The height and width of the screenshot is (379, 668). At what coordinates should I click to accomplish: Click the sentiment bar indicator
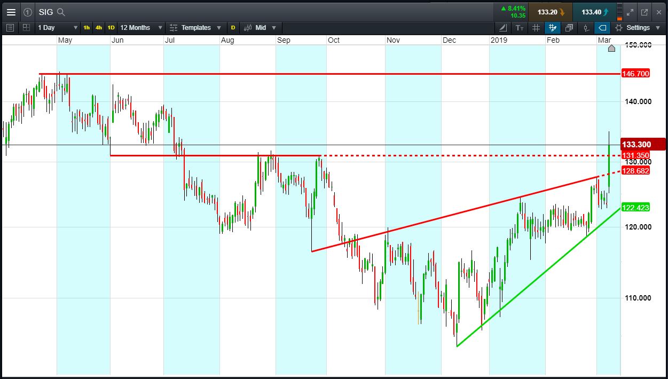coord(619,12)
